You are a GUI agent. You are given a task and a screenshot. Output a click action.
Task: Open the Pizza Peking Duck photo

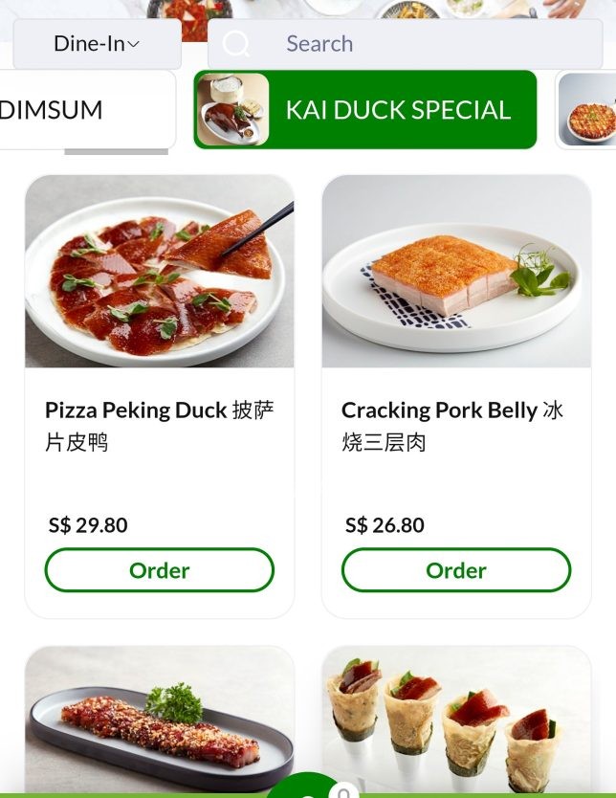click(159, 272)
